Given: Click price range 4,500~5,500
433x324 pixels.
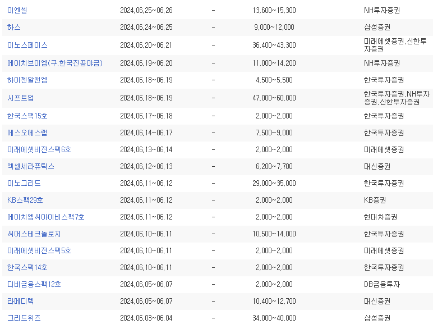Looking at the screenshot, I should point(274,80).
